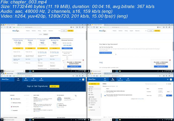Screen dimensions: 174x121
Task: Click the blue Sign button on the Financial Services Agreement row
Action: tap(168, 95)
